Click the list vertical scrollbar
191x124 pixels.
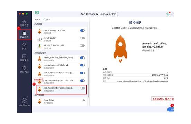(88, 82)
